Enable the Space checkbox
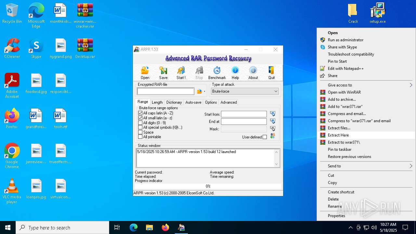The width and height of the screenshot is (416, 234). pyautogui.click(x=140, y=132)
